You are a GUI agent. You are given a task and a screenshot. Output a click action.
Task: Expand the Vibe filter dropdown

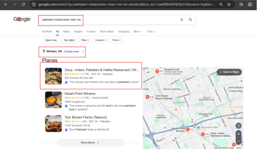click(85, 40)
